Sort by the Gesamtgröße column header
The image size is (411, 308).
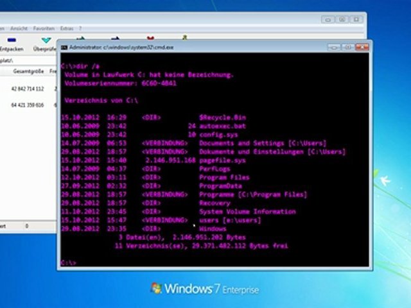point(28,72)
